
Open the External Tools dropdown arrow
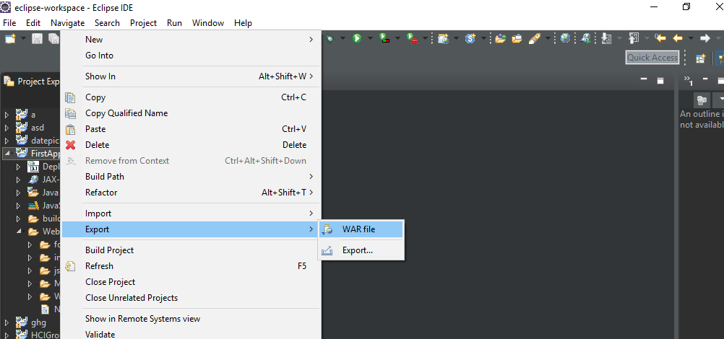click(425, 39)
